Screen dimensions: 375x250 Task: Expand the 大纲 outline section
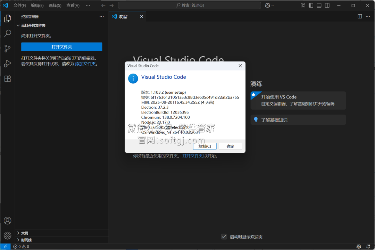click(x=24, y=233)
